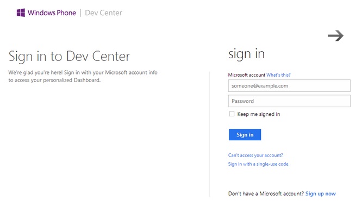The height and width of the screenshot is (205, 362).
Task: Focus the someone@example.com email field
Action: point(289,86)
